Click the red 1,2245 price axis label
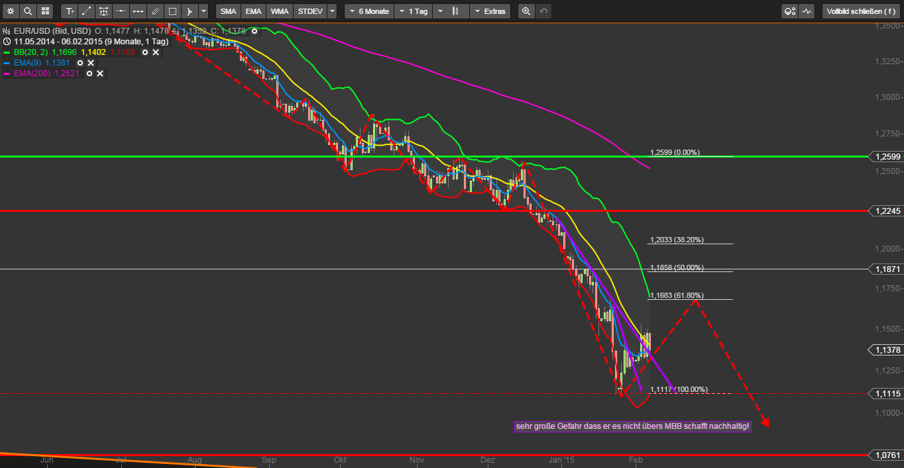This screenshot has width=904, height=468. click(886, 211)
